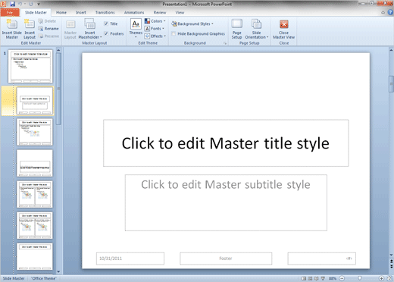Switch to the Home tab
Viewport: 394px width, 282px height.
(61, 12)
